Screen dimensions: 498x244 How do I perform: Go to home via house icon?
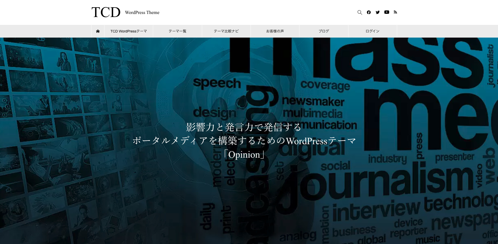coord(98,31)
